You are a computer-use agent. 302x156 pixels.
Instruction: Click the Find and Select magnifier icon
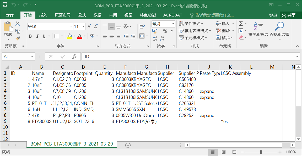(279, 26)
